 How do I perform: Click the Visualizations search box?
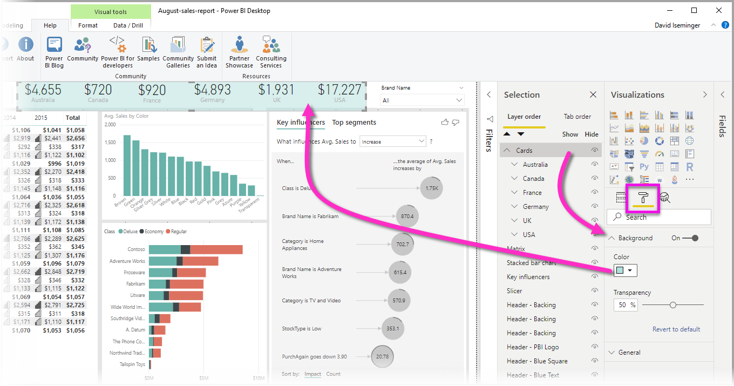[659, 217]
